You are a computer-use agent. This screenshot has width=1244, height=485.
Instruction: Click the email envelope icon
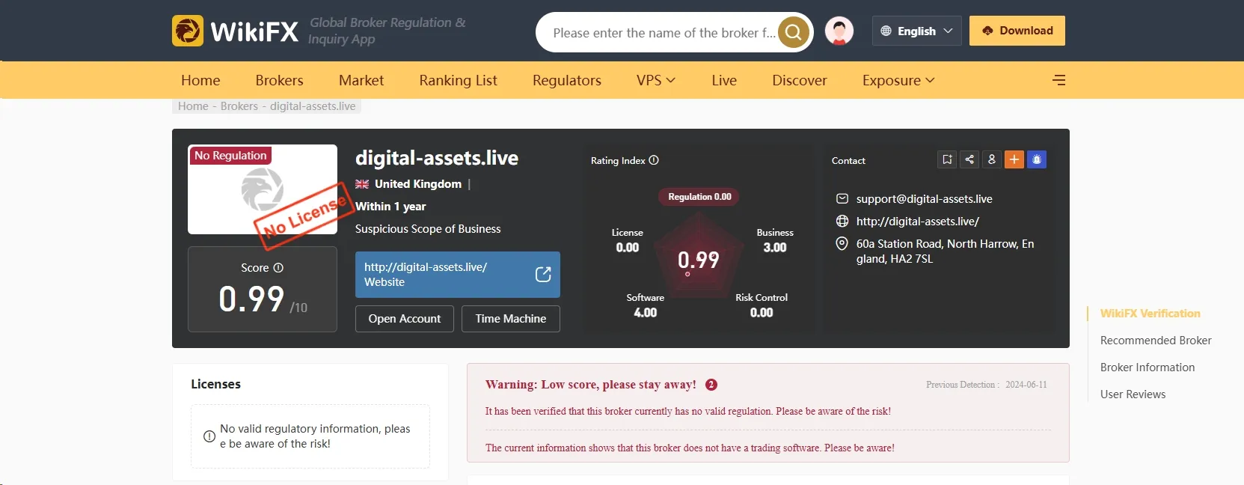pos(842,199)
